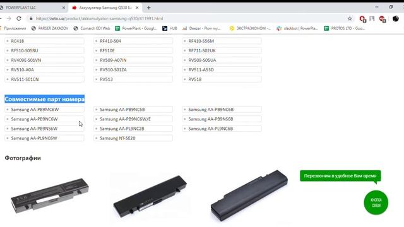The height and width of the screenshot is (227, 404).
Task: Reload the page with the refresh icon
Action: (x=19, y=18)
